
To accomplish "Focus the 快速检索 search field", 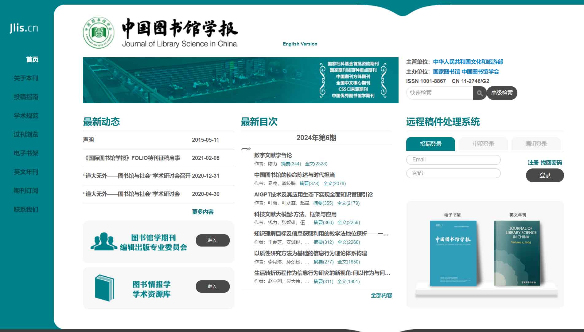I will tap(440, 93).
